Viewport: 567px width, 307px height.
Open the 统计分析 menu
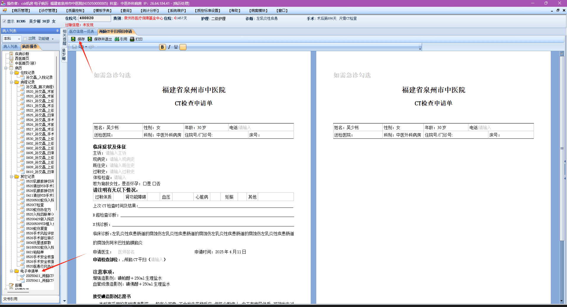(150, 11)
